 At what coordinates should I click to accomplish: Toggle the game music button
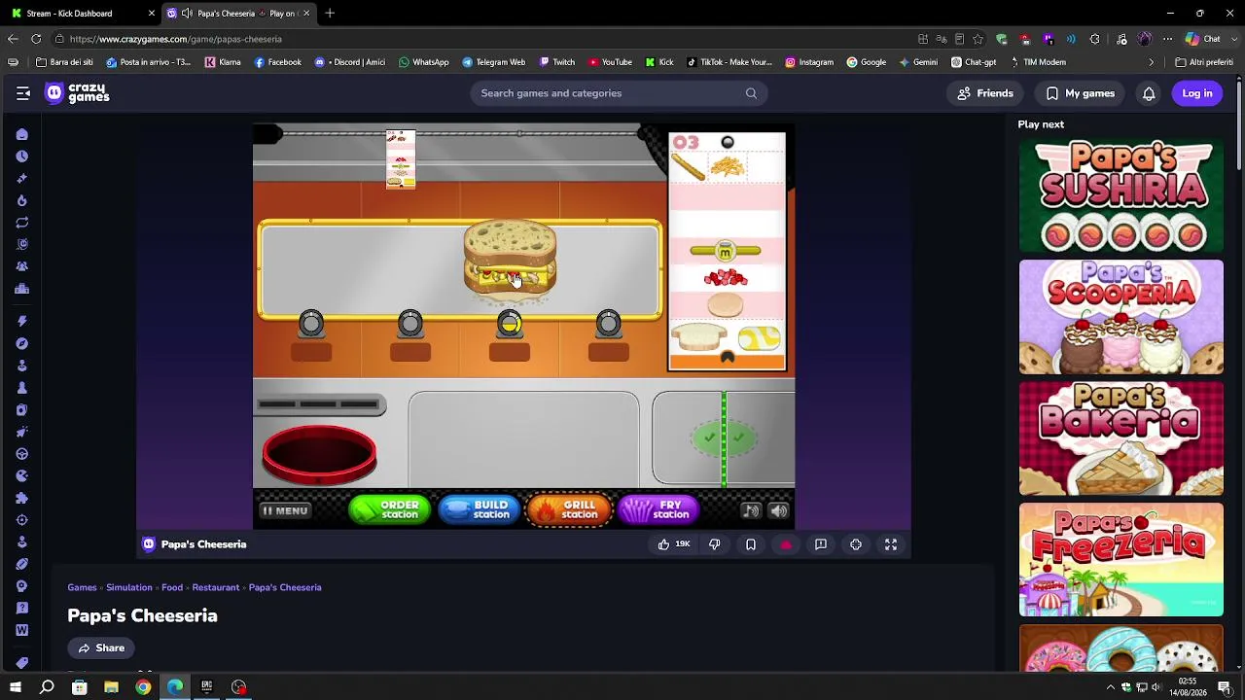tap(751, 510)
